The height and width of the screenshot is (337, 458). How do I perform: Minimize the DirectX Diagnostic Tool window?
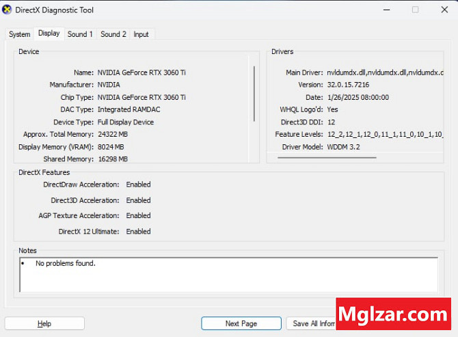(387, 10)
